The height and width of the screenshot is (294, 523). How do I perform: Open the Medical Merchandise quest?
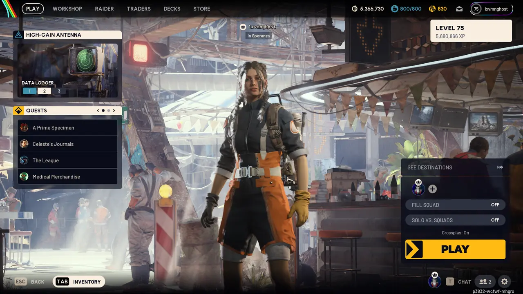click(x=67, y=176)
